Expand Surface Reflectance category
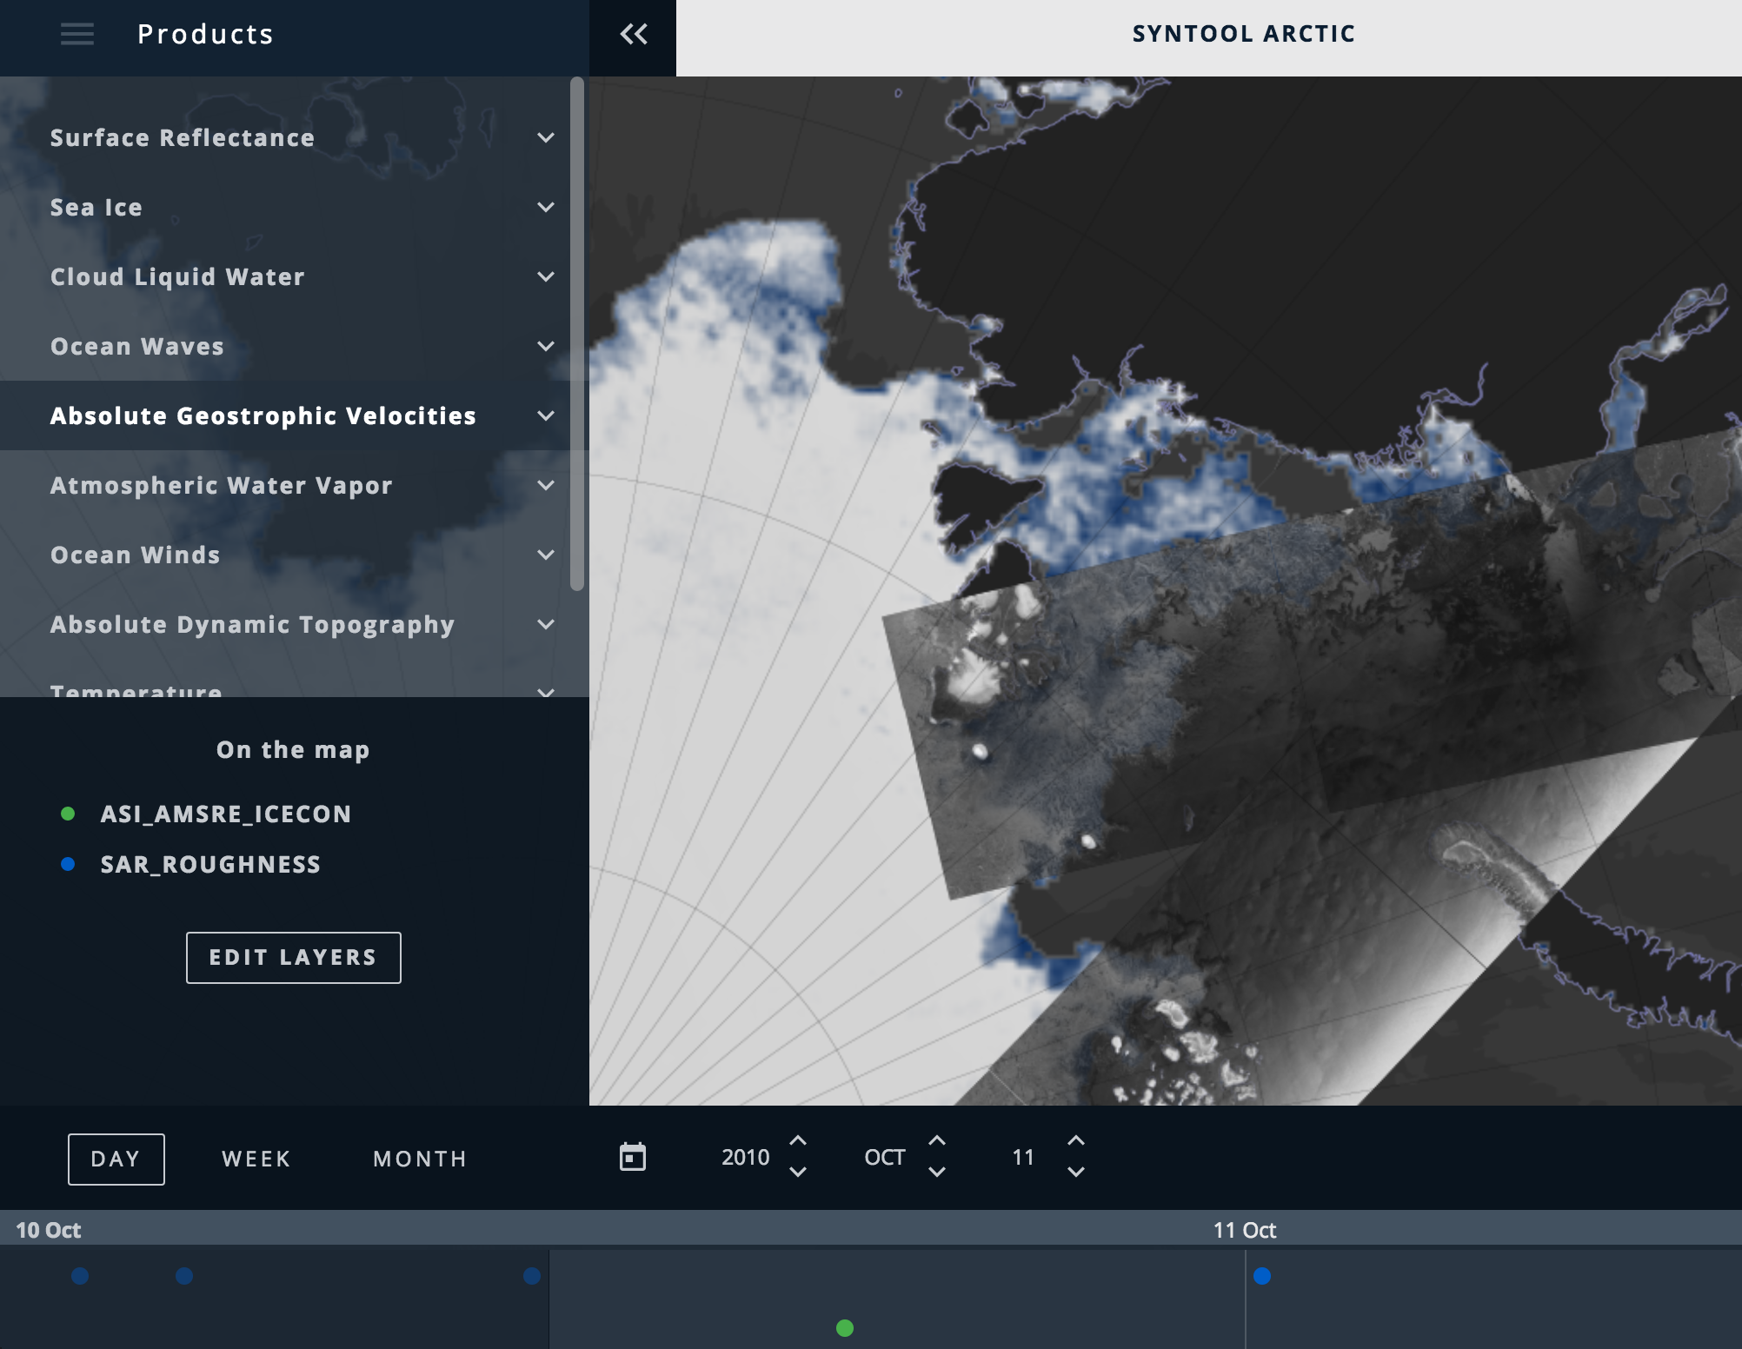The image size is (1742, 1349). pos(546,137)
